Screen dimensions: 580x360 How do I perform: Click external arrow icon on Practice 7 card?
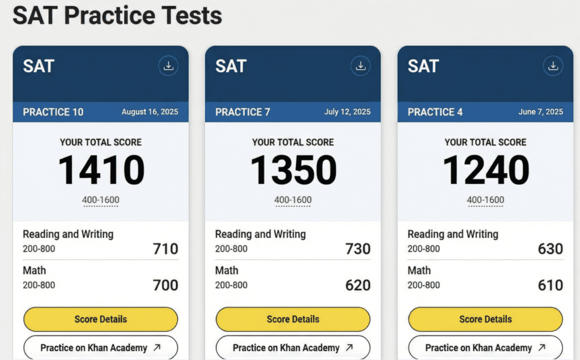[350, 348]
